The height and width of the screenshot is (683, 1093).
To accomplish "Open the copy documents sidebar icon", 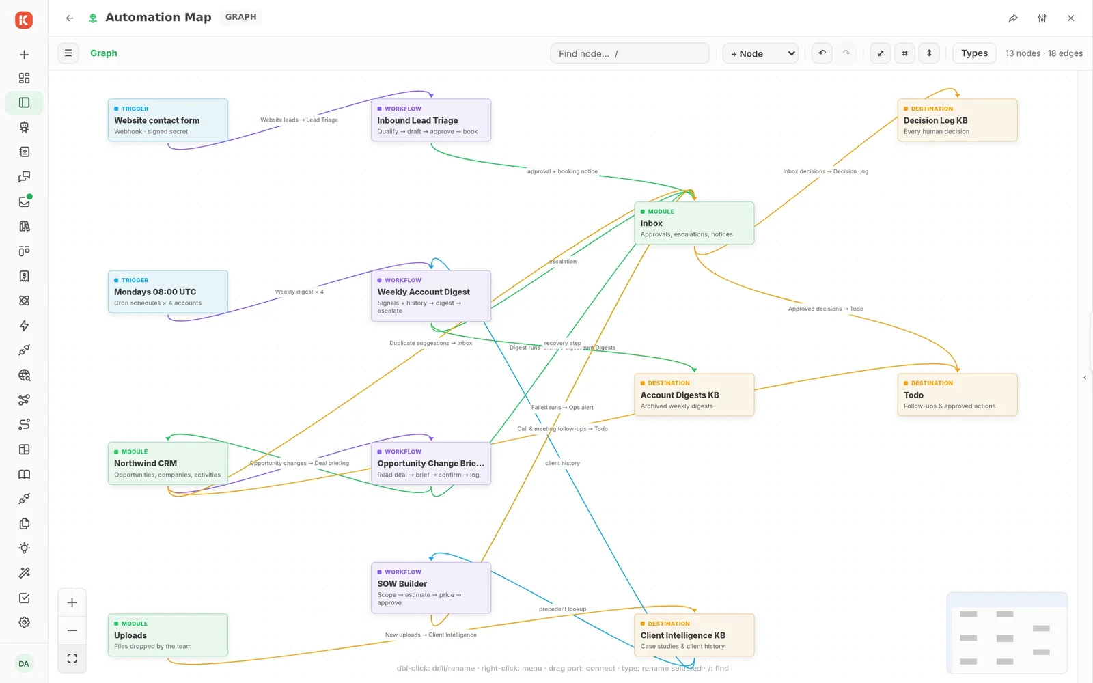I will [x=24, y=524].
